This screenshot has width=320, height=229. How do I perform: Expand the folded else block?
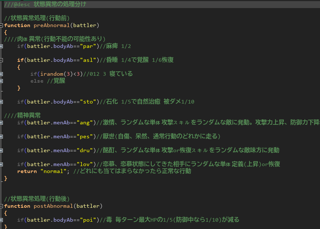click(x=1, y=81)
